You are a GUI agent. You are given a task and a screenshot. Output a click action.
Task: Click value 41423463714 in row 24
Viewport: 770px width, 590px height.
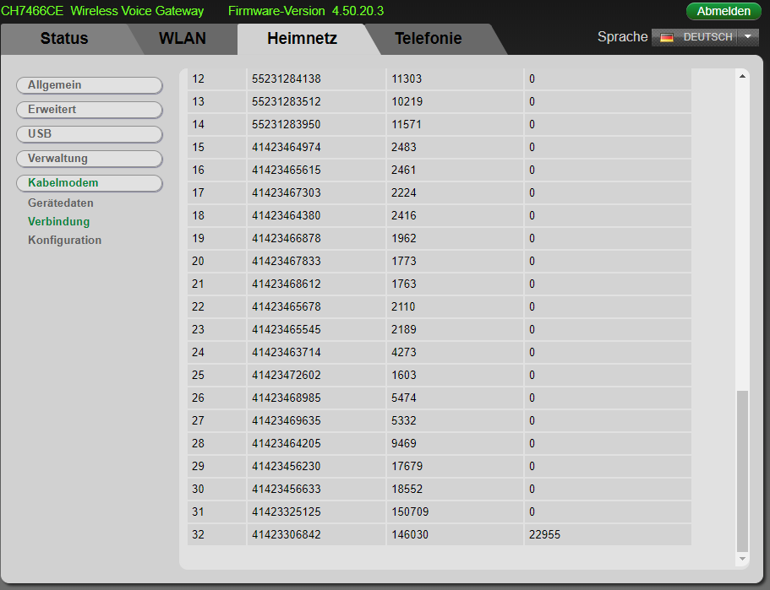(287, 353)
